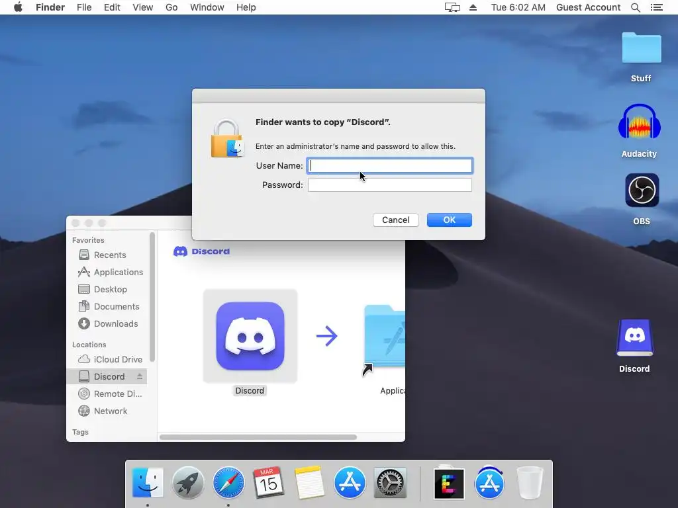Open the Trash in the Dock
This screenshot has height=508, width=678.
530,482
